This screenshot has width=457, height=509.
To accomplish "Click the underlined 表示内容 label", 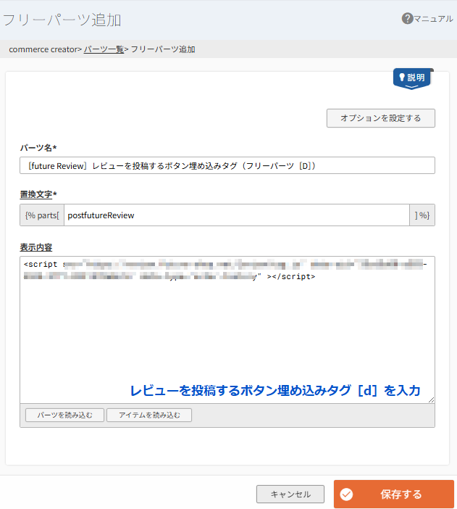I will tap(35, 247).
